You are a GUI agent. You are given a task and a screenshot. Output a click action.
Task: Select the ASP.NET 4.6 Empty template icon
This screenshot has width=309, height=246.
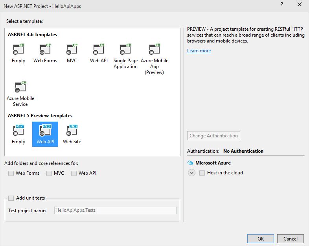point(18,49)
